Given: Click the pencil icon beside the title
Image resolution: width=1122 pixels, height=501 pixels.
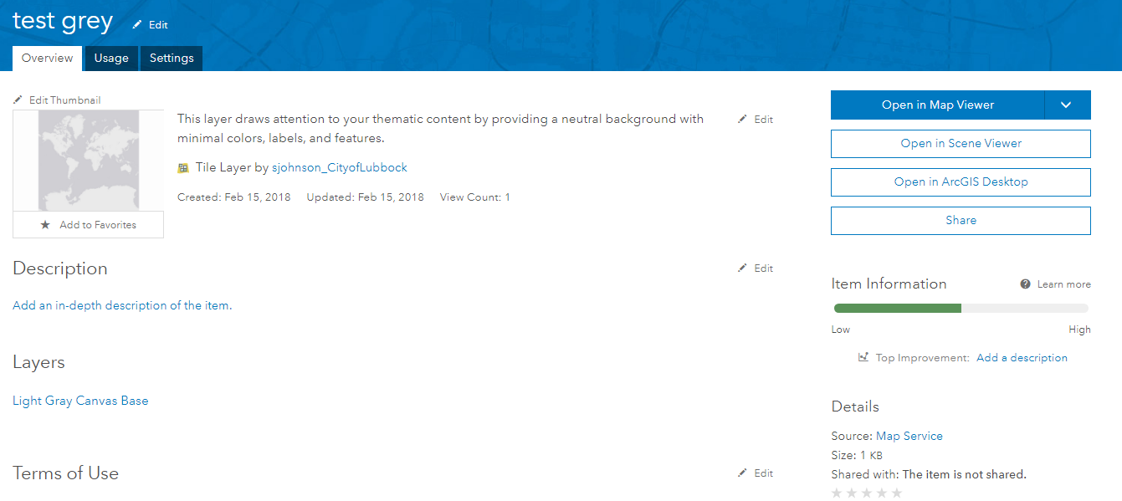Looking at the screenshot, I should tap(137, 25).
